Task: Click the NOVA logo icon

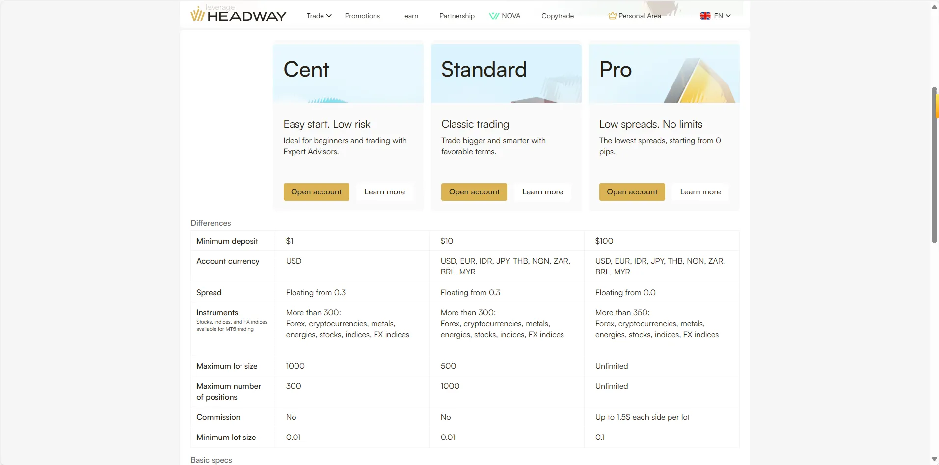Action: point(494,16)
